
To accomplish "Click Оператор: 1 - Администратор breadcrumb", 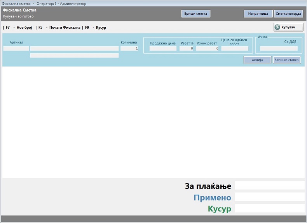I will (61, 3).
